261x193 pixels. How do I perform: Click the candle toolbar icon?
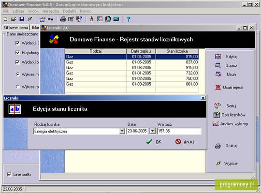pyautogui.click(x=91, y=19)
